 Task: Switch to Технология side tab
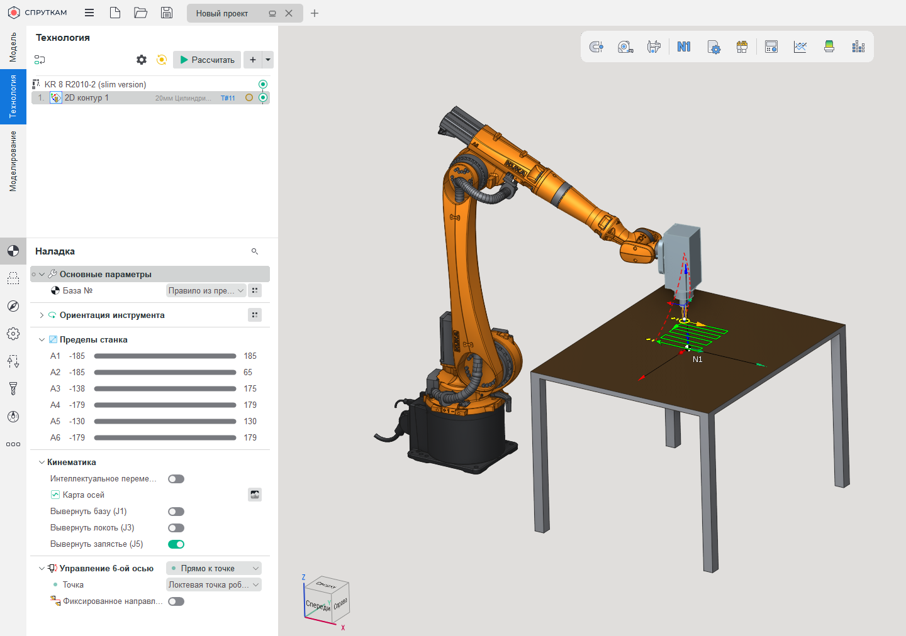point(13,96)
